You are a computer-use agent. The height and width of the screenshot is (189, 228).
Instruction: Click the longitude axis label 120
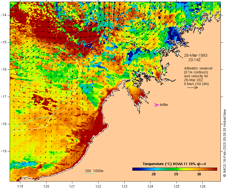point(46,186)
